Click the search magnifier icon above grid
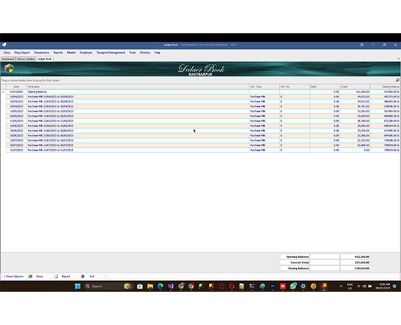Image resolution: width=401 pixels, height=325 pixels. [x=398, y=80]
